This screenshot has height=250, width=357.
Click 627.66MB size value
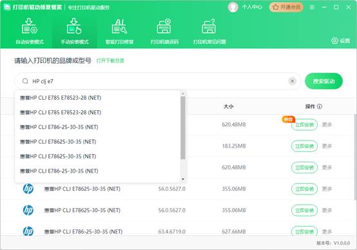click(234, 231)
